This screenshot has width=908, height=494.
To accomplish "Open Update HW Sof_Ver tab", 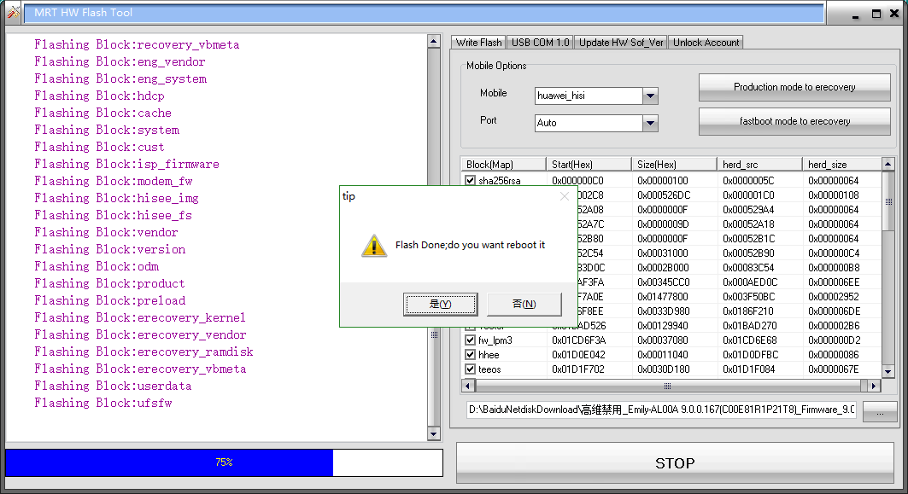I will coord(621,42).
